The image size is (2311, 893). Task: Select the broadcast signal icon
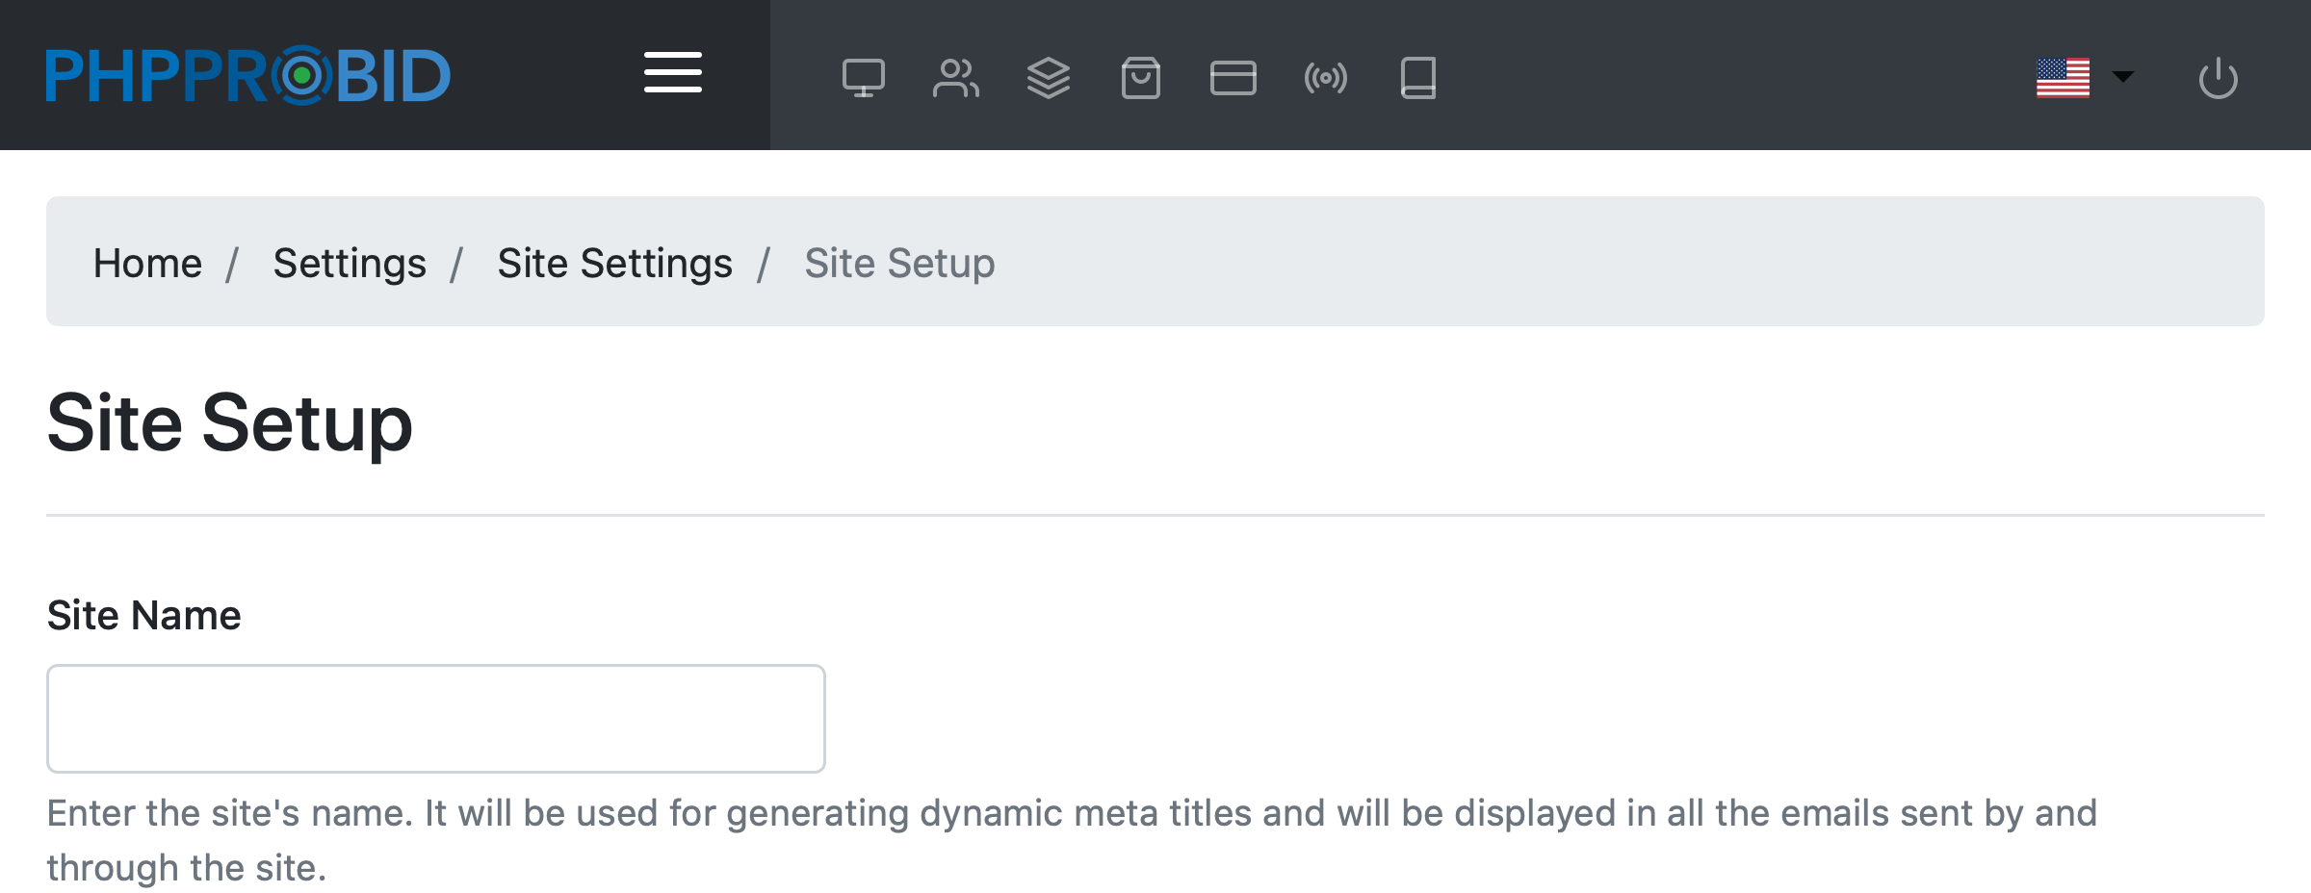click(1325, 78)
